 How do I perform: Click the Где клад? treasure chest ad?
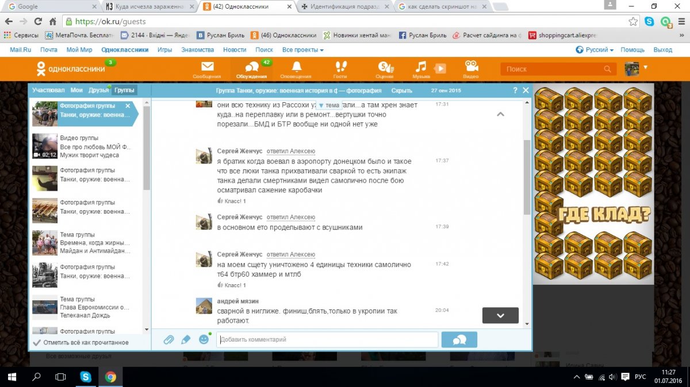point(593,184)
